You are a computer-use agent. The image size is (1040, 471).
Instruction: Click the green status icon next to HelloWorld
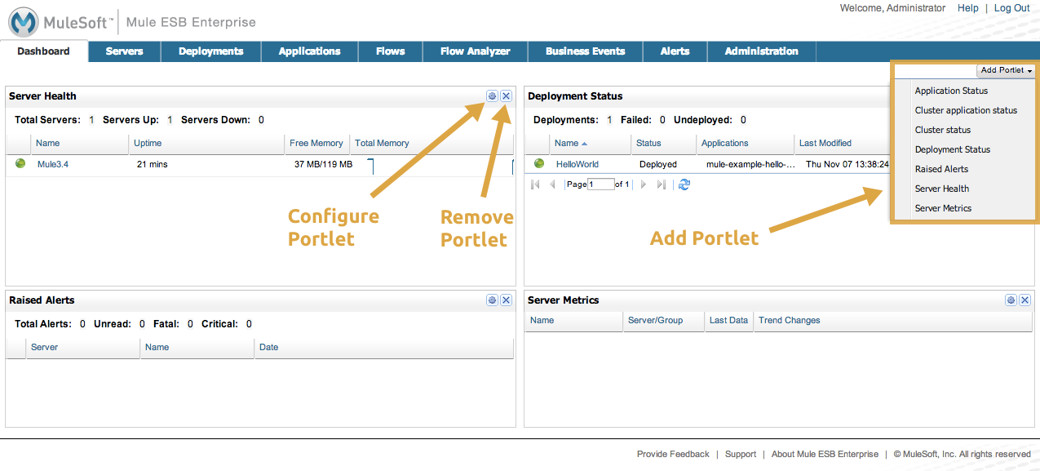(x=538, y=163)
